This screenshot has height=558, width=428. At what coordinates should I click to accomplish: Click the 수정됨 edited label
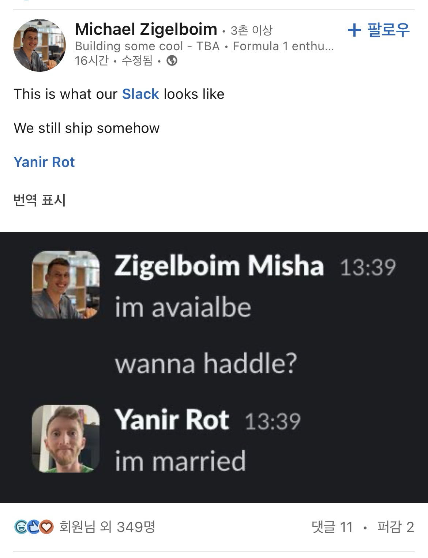pos(137,60)
